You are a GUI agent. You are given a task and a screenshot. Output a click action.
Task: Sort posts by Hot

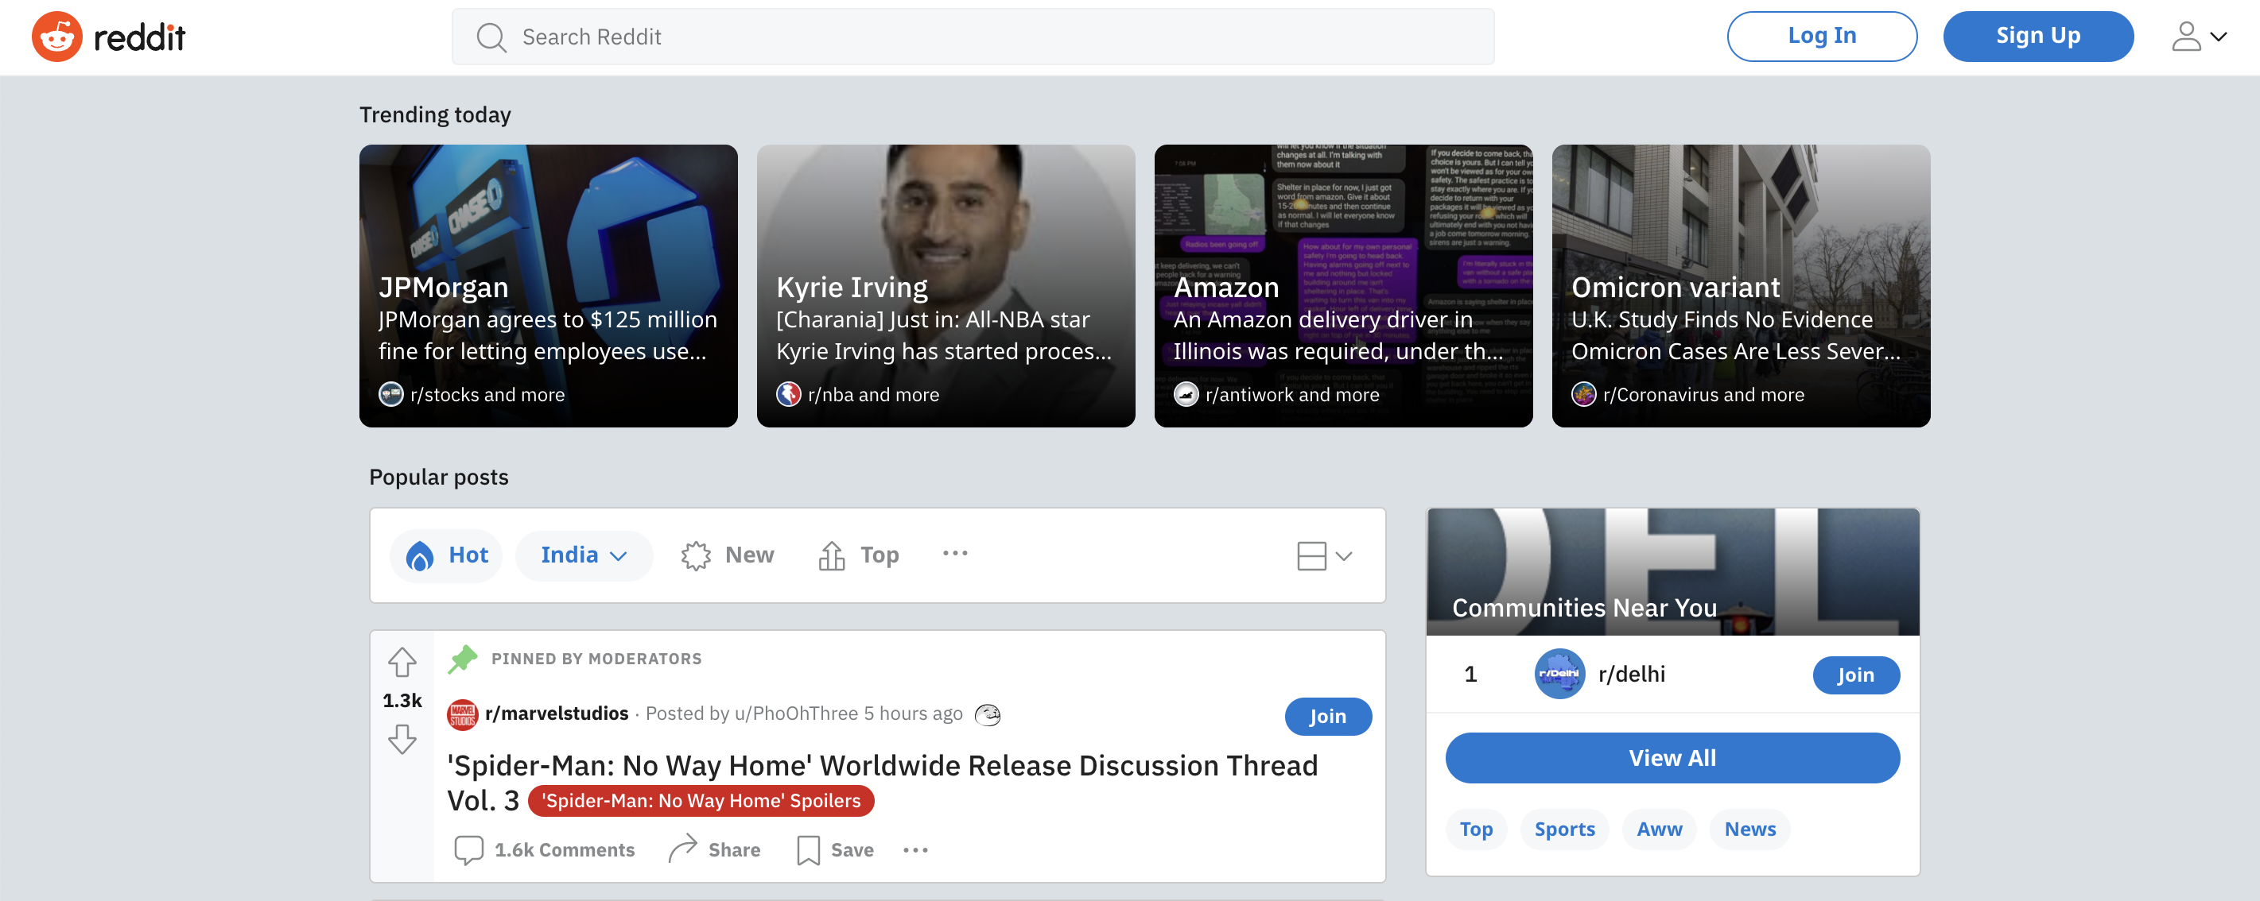(x=447, y=555)
